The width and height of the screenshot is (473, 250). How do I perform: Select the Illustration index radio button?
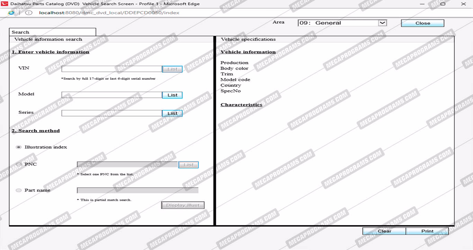pyautogui.click(x=19, y=147)
